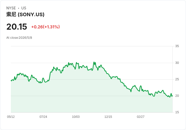Click the 索尼 (SONY.US) stock title

pos(25,14)
